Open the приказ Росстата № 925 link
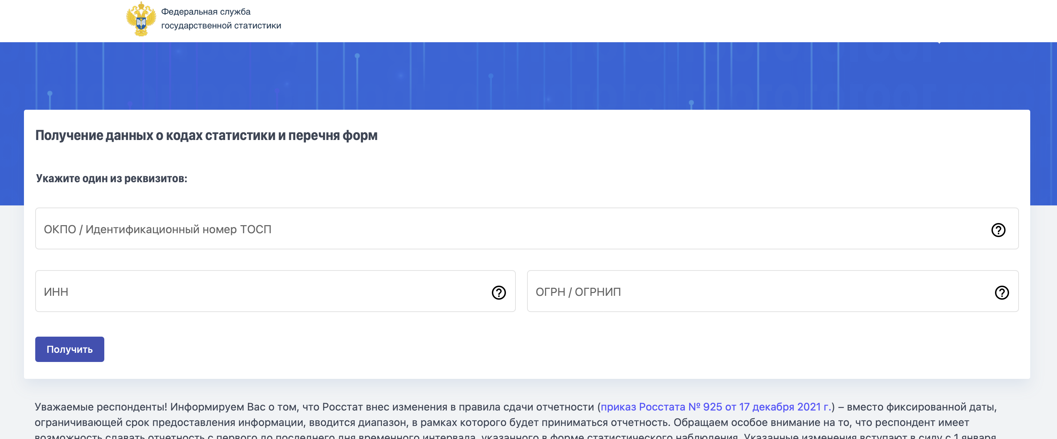The height and width of the screenshot is (439, 1057). pyautogui.click(x=716, y=407)
